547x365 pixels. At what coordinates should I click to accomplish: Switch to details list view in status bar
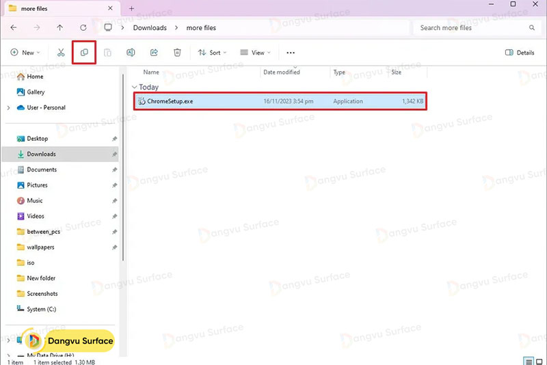coord(529,361)
